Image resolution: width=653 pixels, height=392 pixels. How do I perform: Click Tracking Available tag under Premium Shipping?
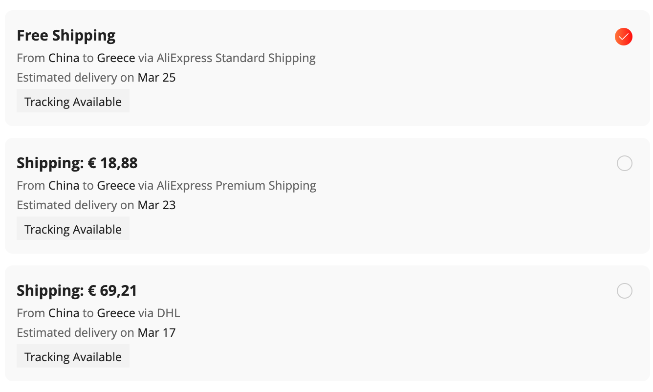tap(73, 229)
